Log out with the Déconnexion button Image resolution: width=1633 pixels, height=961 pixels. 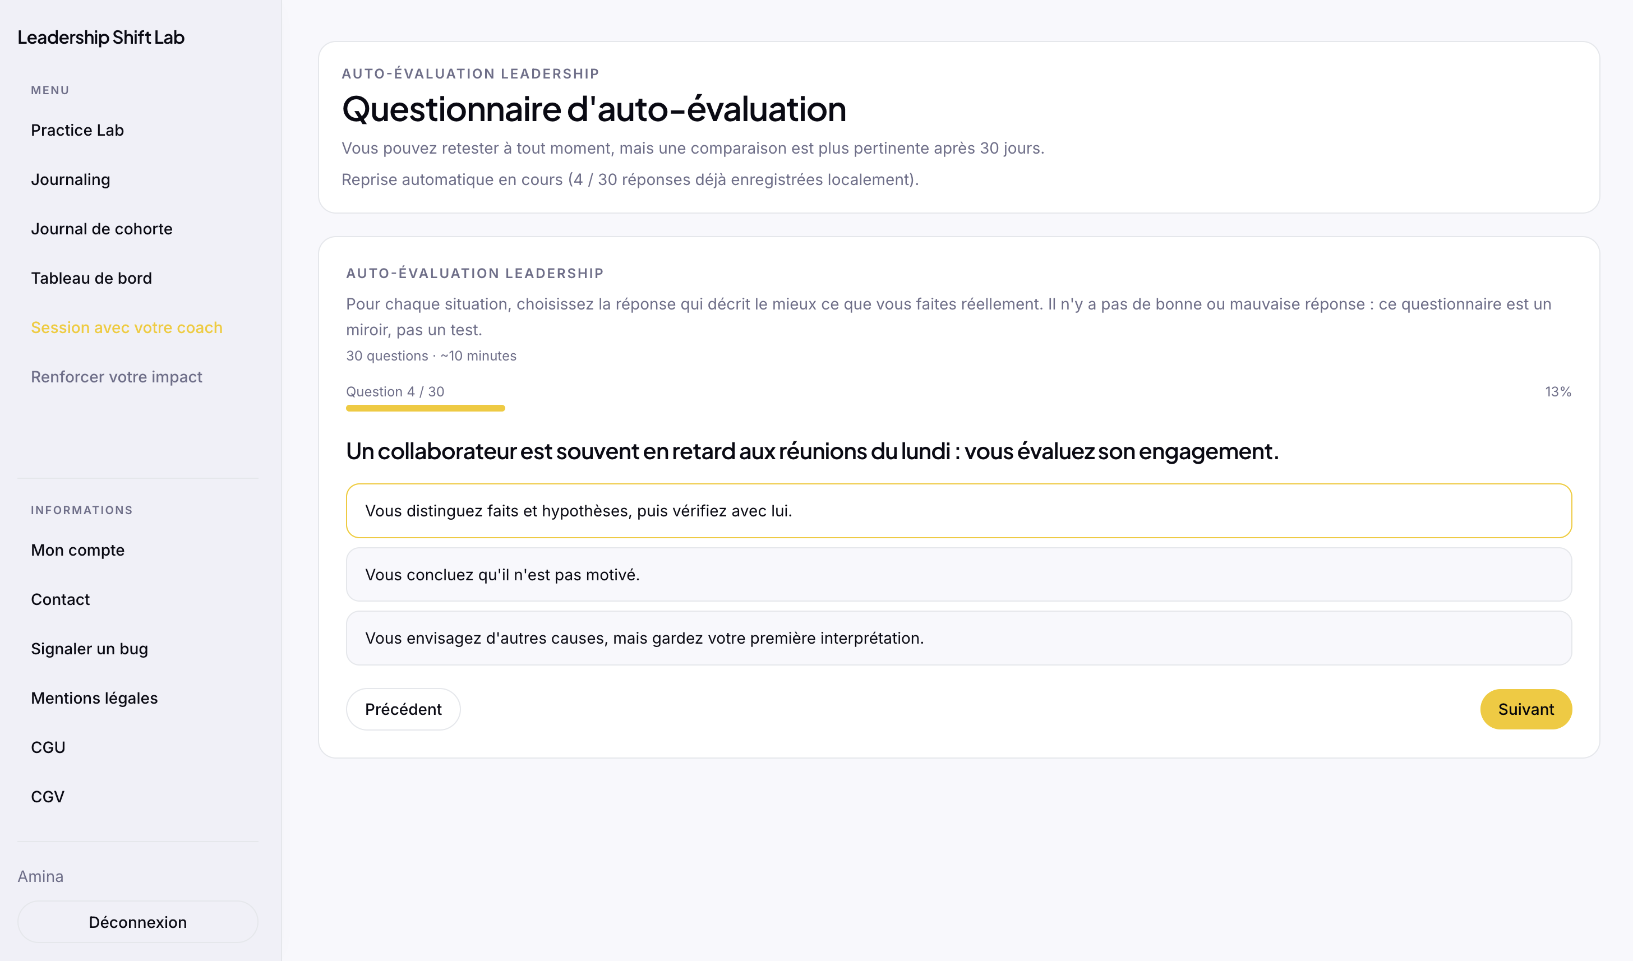137,921
